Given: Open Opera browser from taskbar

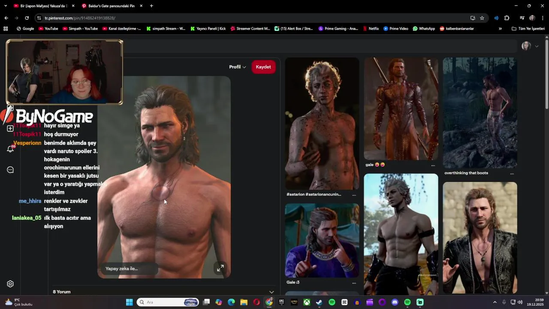Looking at the screenshot, I should (256, 302).
